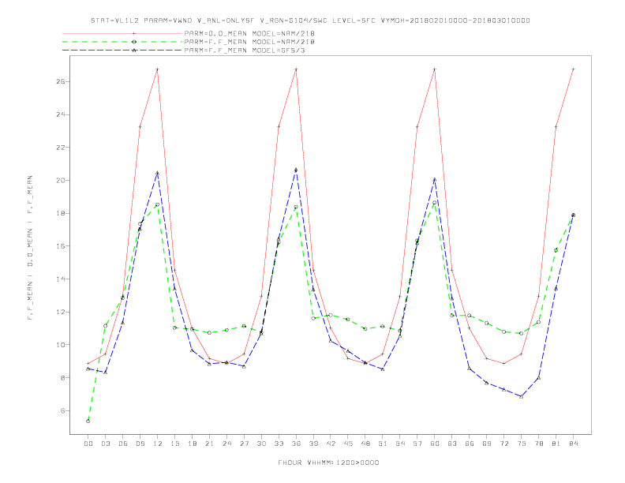Click x-axis tick label 39
Viewport: 625px width, 483px height.
(313, 444)
